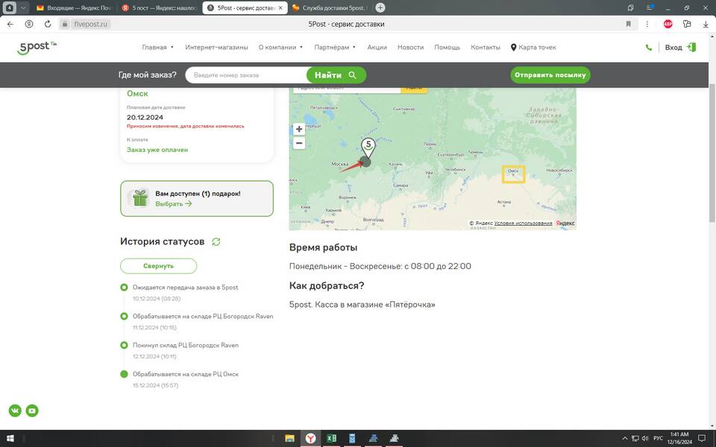This screenshot has width=716, height=447.
Task: Open Интернет-магазины menu item
Action: pyautogui.click(x=216, y=48)
